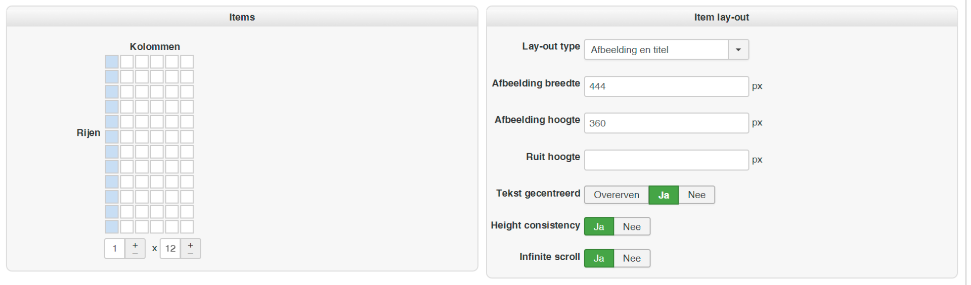This screenshot has width=971, height=285.
Task: Click the plus icon for columns count
Action: pyautogui.click(x=135, y=245)
